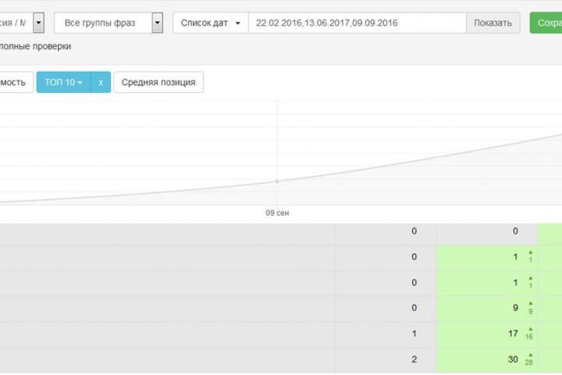This screenshot has width=562, height=375.
Task: Expand the 'Список дат' dropdown
Action: click(x=211, y=23)
